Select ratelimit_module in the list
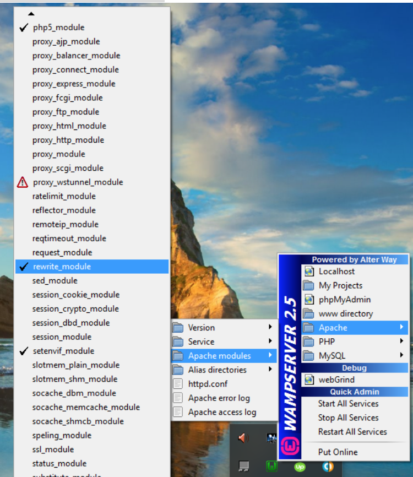413x477 pixels. click(92, 196)
